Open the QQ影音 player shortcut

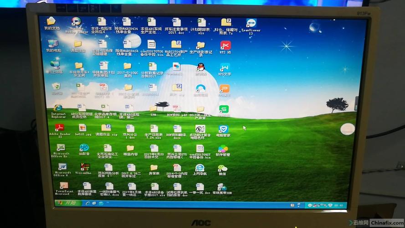click(x=84, y=148)
